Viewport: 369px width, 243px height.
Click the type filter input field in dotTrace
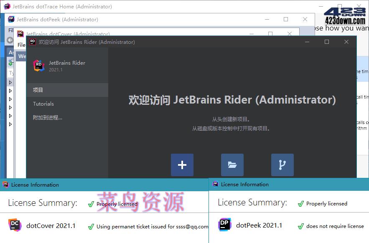click(9, 73)
